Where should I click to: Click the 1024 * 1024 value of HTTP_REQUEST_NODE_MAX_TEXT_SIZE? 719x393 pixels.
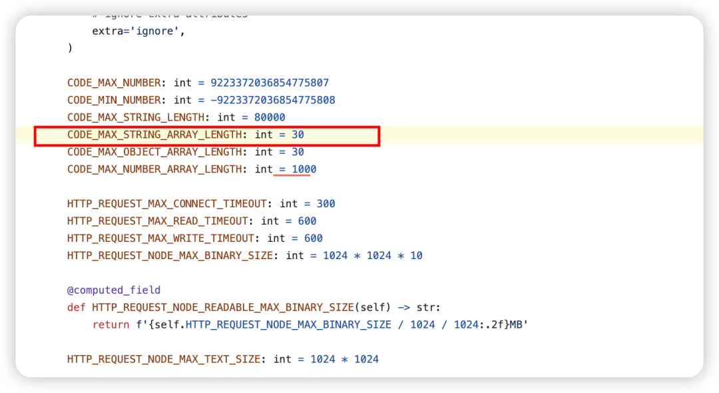[x=345, y=359]
